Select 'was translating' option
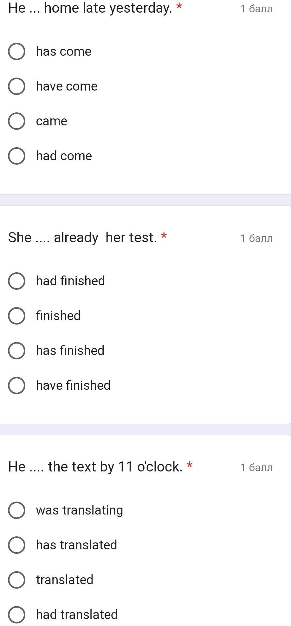The image size is (291, 626). point(16,510)
